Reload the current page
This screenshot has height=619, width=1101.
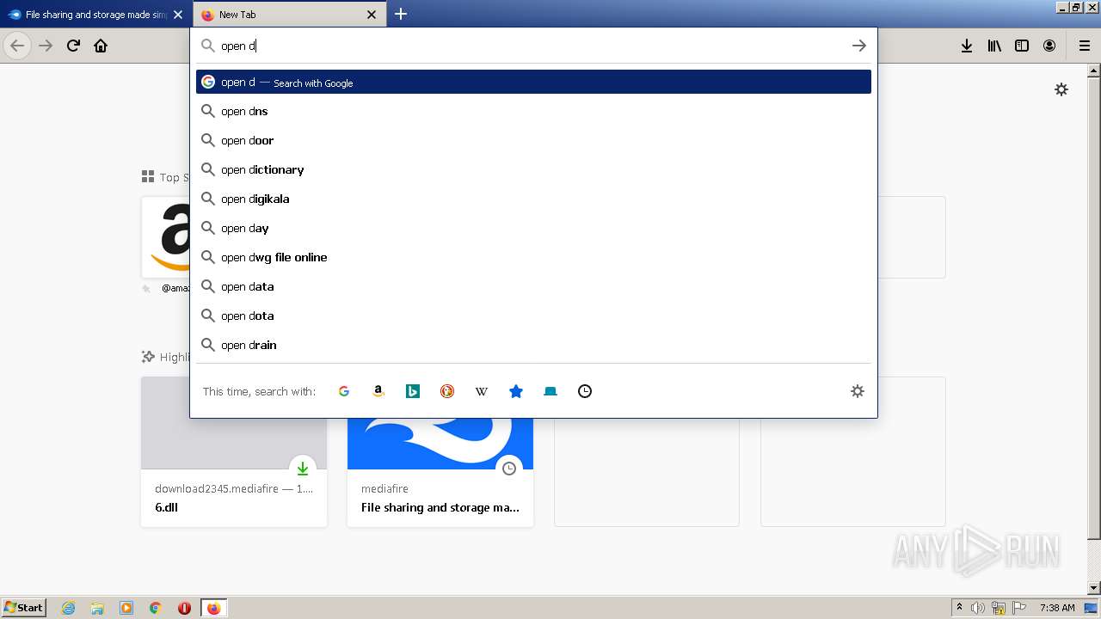tap(73, 46)
